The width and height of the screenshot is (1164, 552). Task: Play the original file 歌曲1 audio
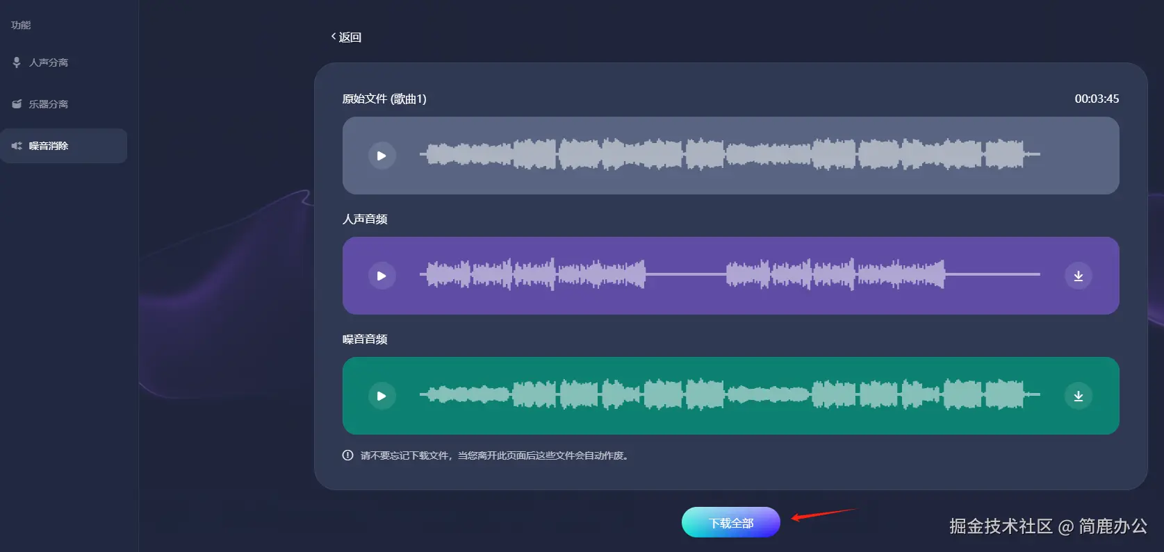coord(382,156)
